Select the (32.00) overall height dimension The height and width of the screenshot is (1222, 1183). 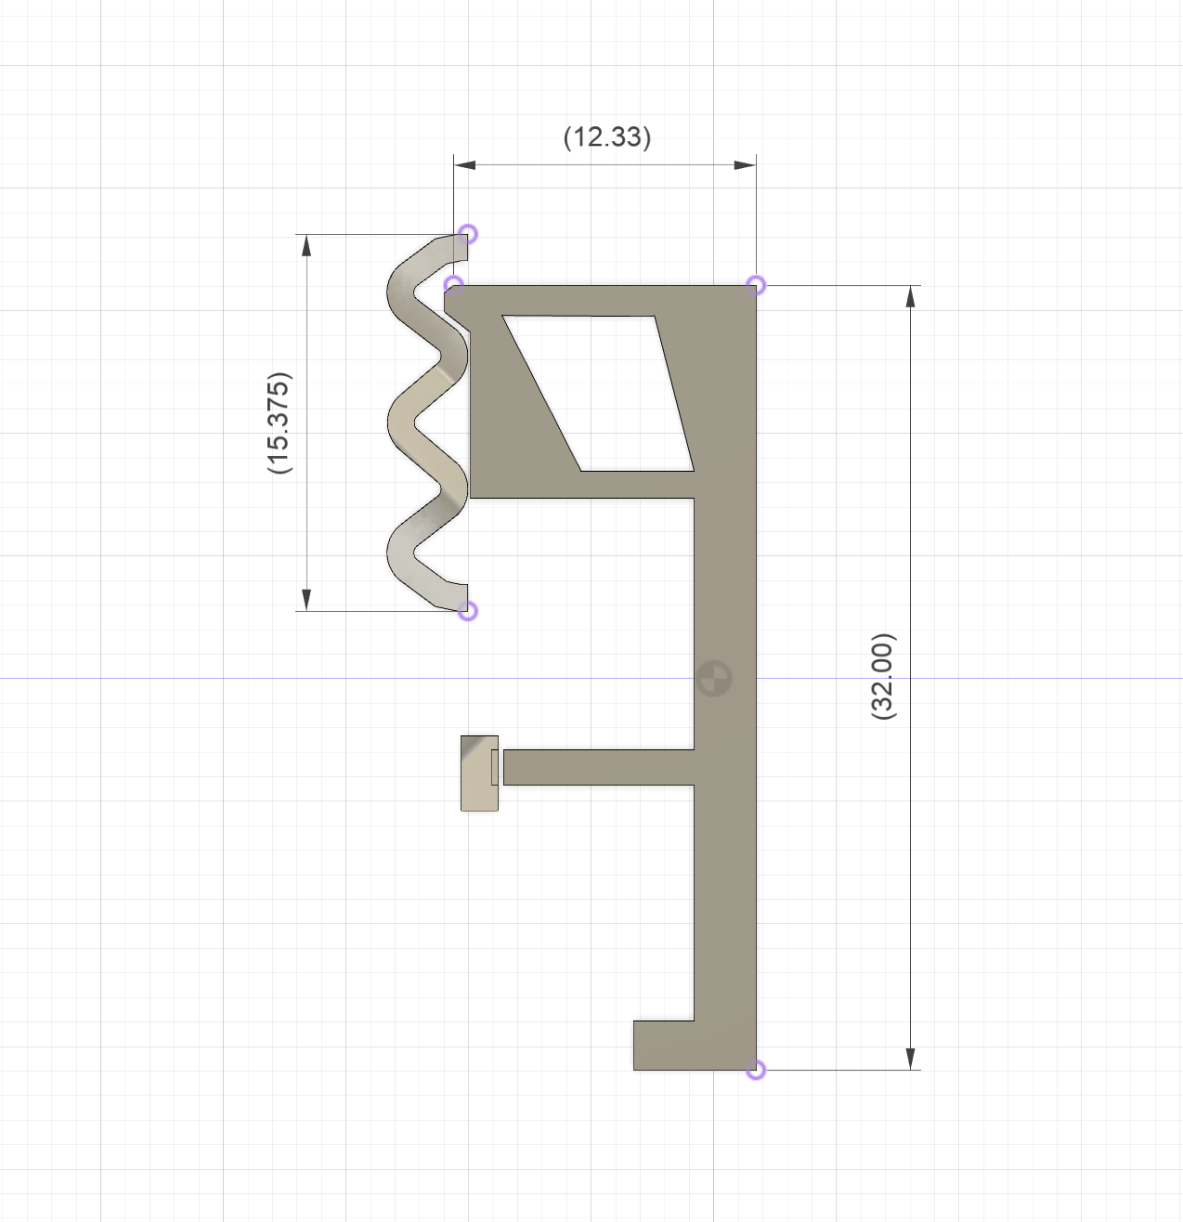[x=883, y=676]
